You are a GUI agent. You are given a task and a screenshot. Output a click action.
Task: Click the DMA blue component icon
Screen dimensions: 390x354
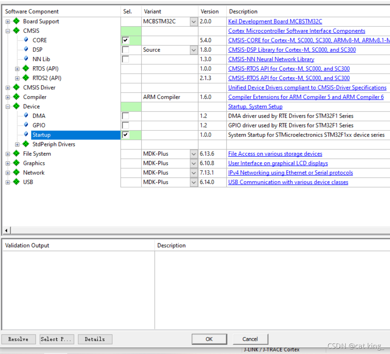[26, 115]
